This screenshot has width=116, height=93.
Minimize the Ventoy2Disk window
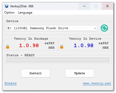click(84, 6)
